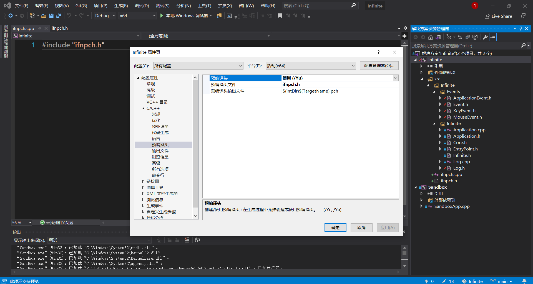Click the bookmark icon in the toolbar
The height and width of the screenshot is (284, 533).
coord(280,16)
